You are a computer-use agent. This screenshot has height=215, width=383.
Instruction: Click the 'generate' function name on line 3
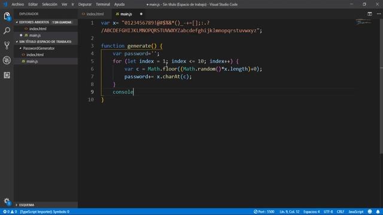tap(139, 46)
